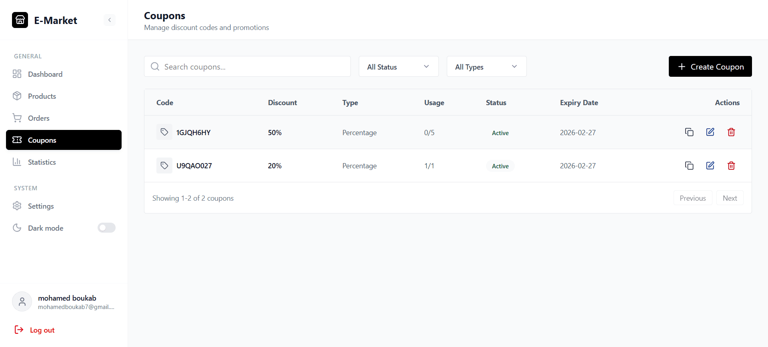Copy coupon code U9QAO027

[689, 166]
